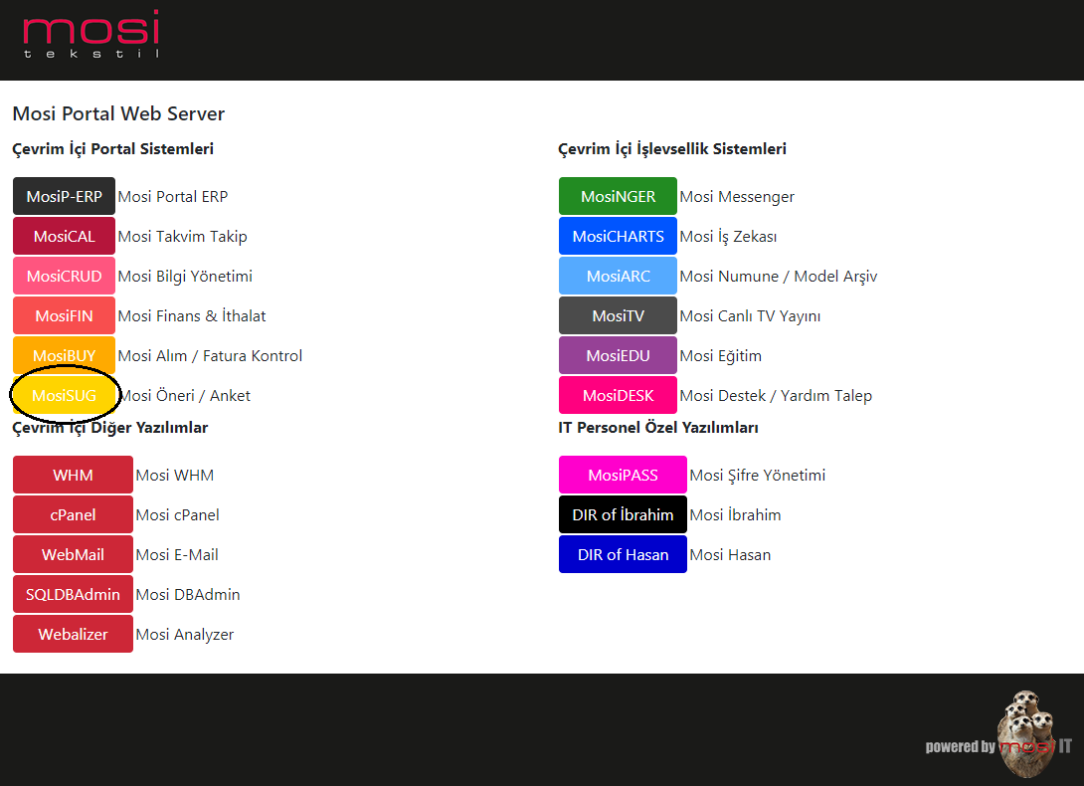Screen dimensions: 1084x786
Task: Click the 'Mosi E-Mail' text
Action: pyautogui.click(x=177, y=554)
